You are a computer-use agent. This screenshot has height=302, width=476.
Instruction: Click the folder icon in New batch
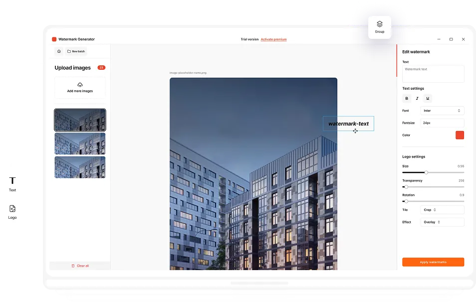coord(69,51)
